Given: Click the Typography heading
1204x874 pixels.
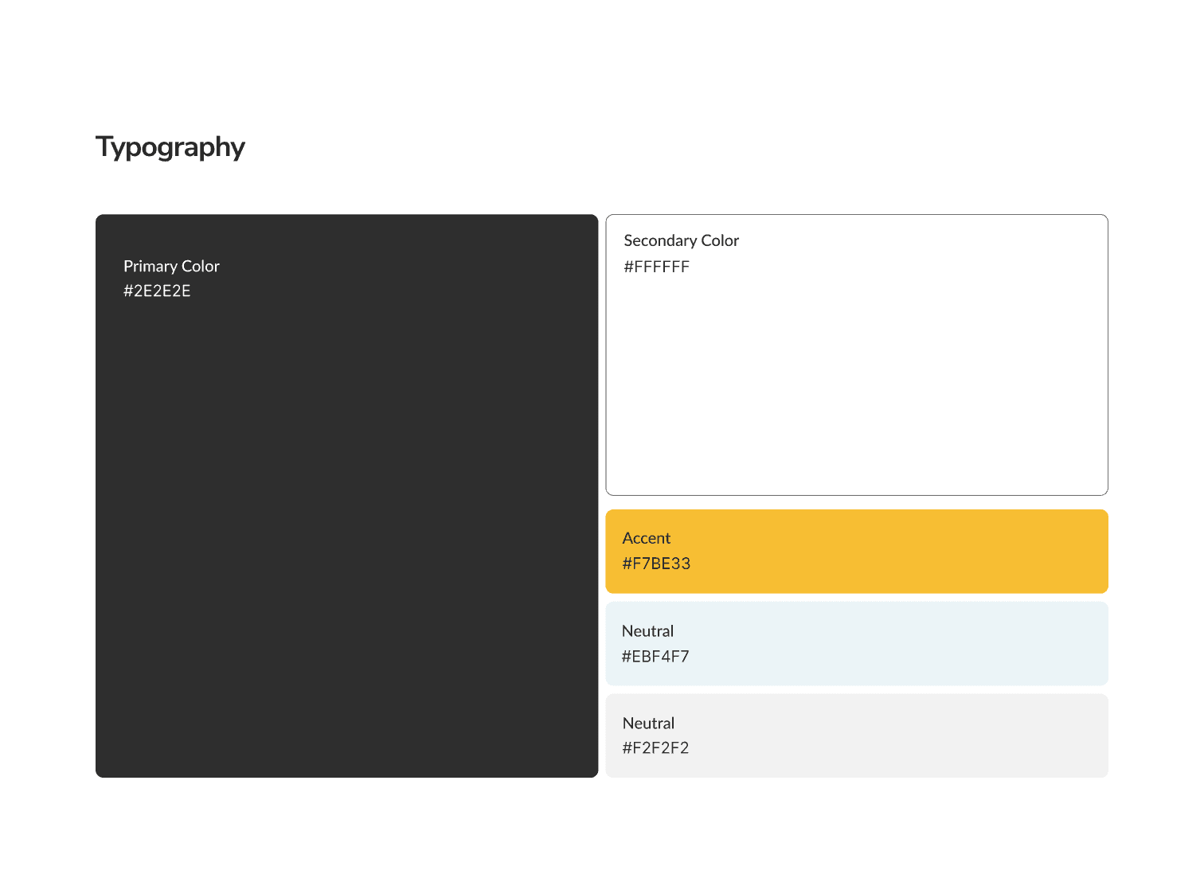Looking at the screenshot, I should coord(170,148).
